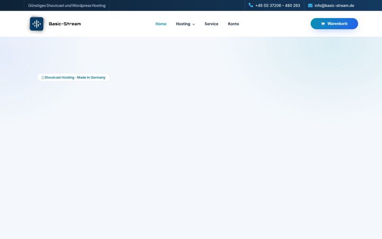Click the envelope email icon
The width and height of the screenshot is (382, 239).
coord(310,5)
